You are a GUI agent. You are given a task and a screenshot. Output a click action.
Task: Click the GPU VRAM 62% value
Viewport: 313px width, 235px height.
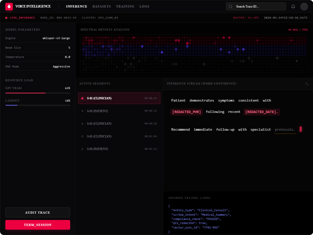[x=68, y=88]
